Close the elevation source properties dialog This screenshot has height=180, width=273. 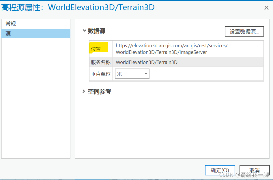pyautogui.click(x=266, y=8)
